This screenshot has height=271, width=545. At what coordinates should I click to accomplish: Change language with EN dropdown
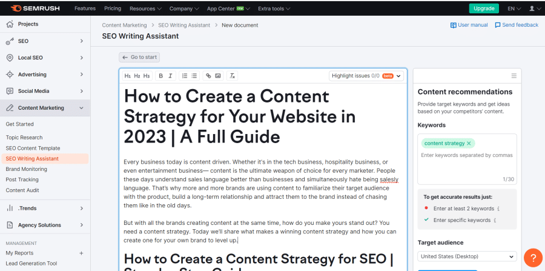point(514,8)
